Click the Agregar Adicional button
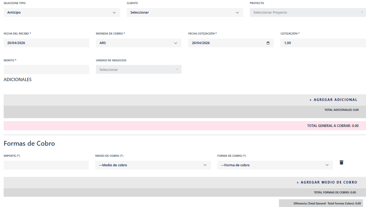This screenshot has height=207, width=366. click(333, 100)
